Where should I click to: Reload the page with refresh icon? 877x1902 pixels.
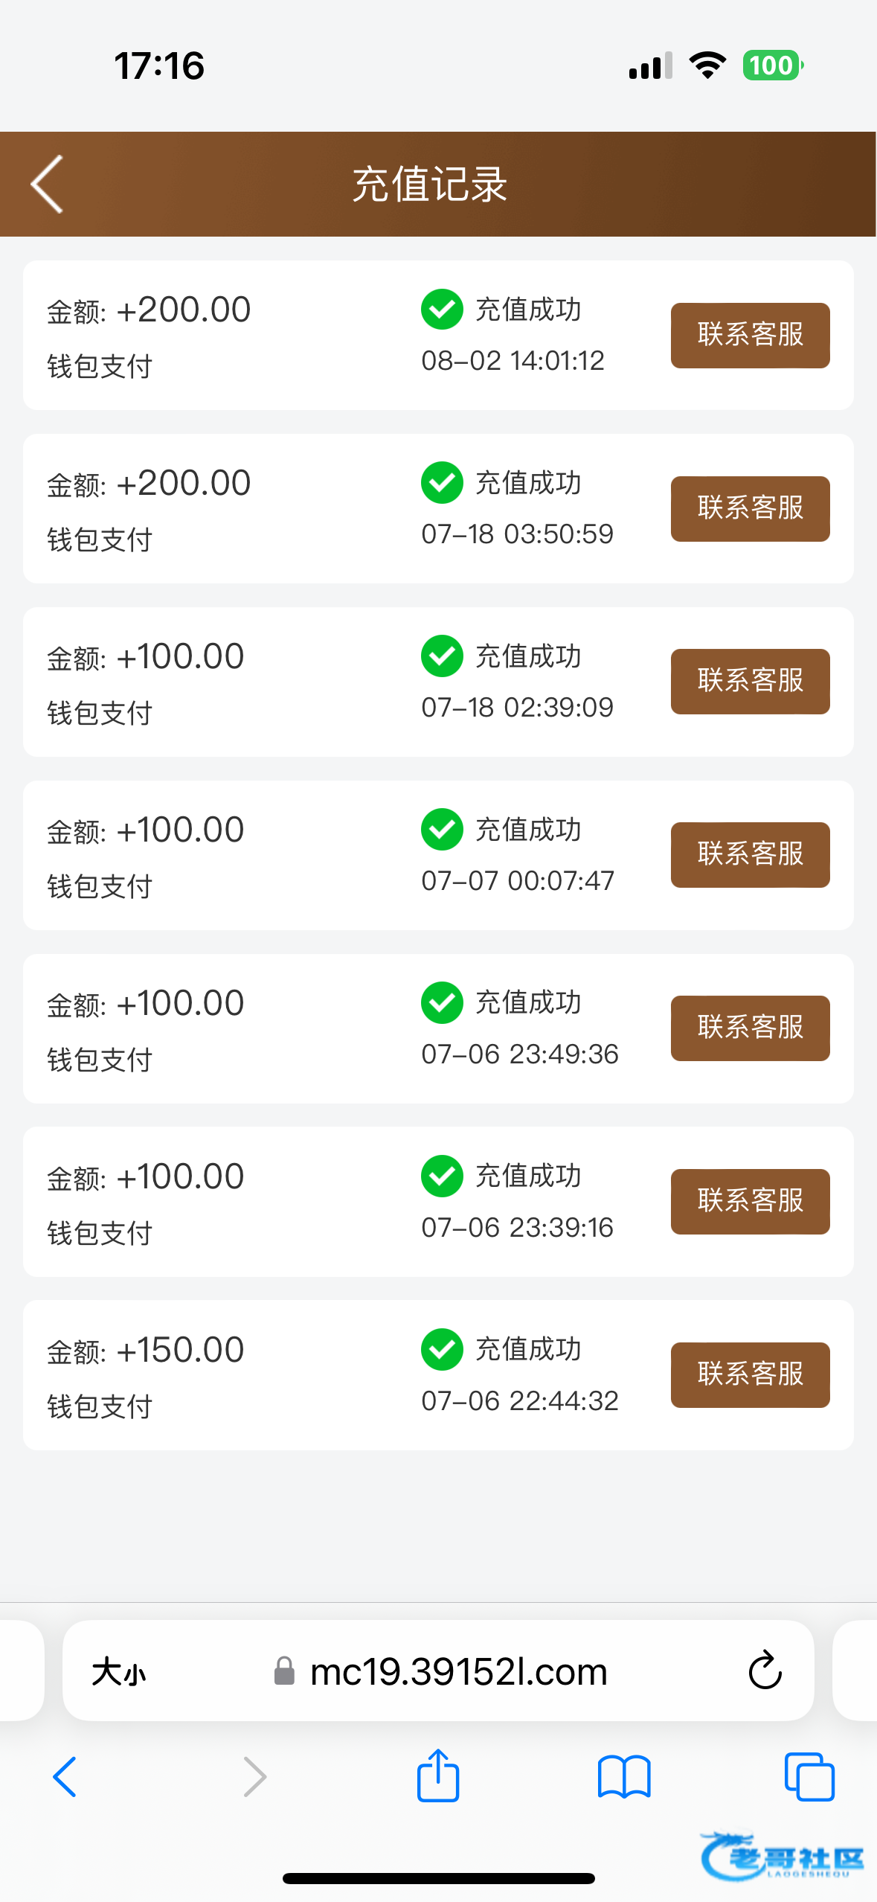pyautogui.click(x=765, y=1671)
